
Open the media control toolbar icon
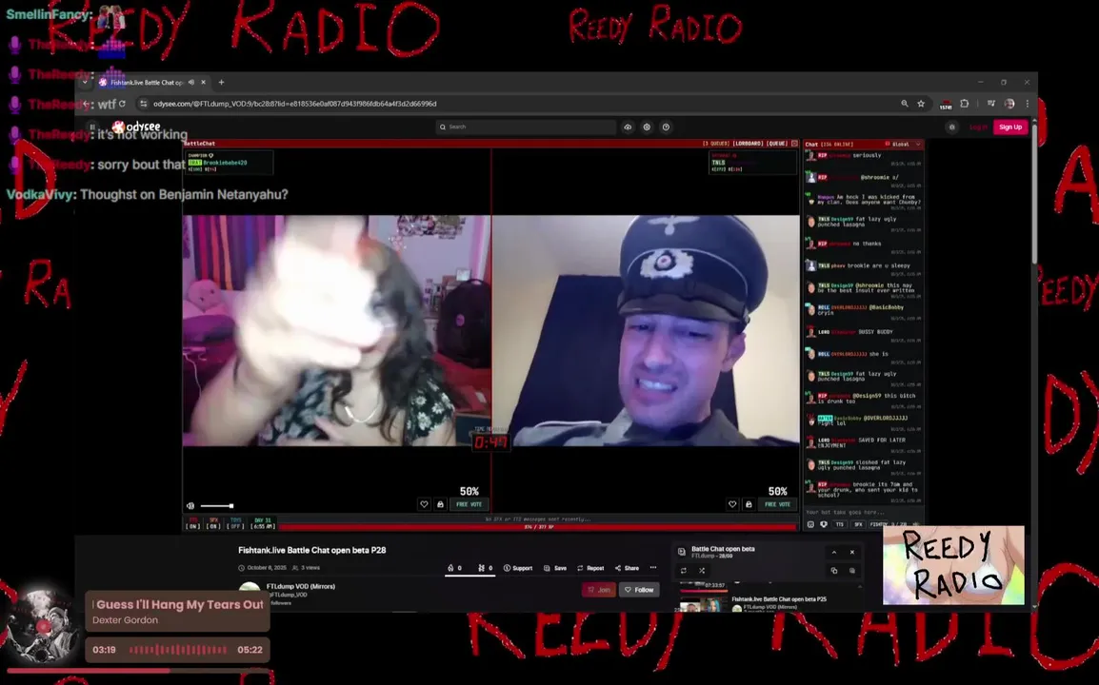[x=991, y=104]
